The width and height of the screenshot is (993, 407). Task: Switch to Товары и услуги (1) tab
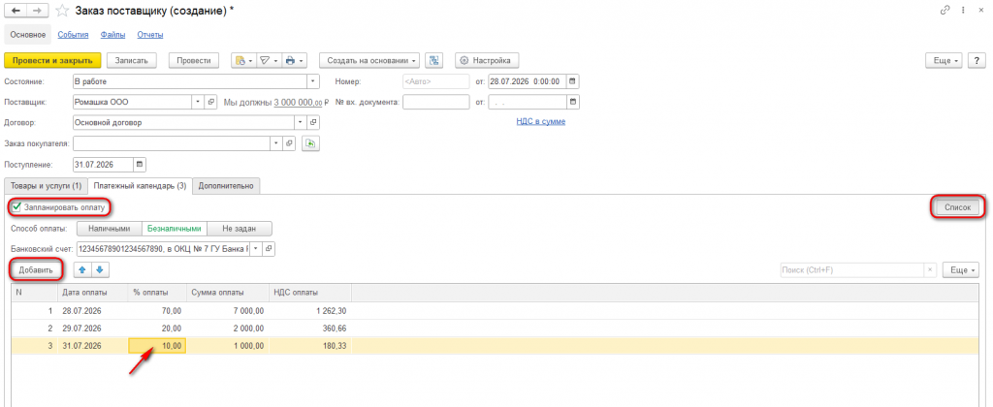click(46, 186)
